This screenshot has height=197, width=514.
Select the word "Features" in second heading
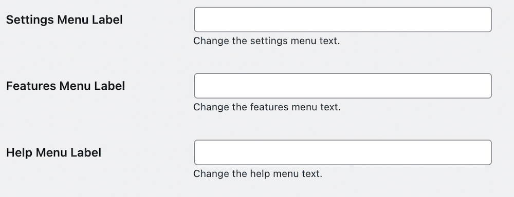tap(31, 86)
